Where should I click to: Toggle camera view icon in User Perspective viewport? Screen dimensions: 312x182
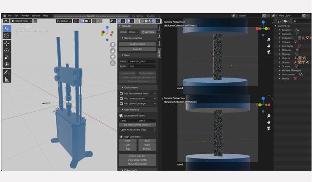coord(113,57)
